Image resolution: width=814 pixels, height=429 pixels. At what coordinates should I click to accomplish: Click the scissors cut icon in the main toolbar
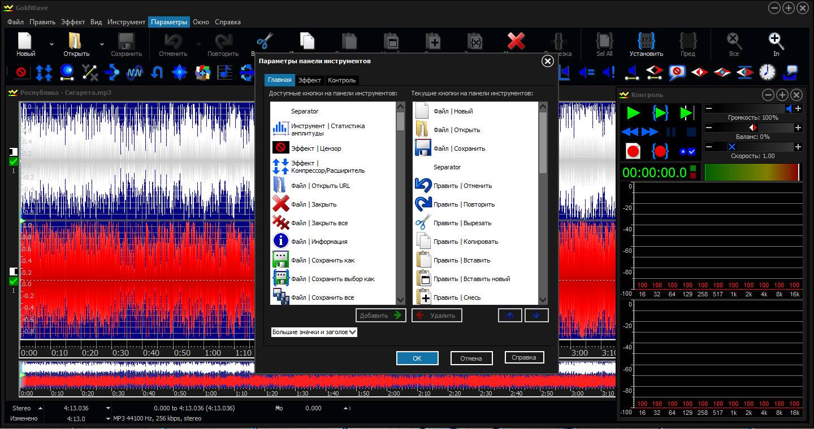(264, 41)
